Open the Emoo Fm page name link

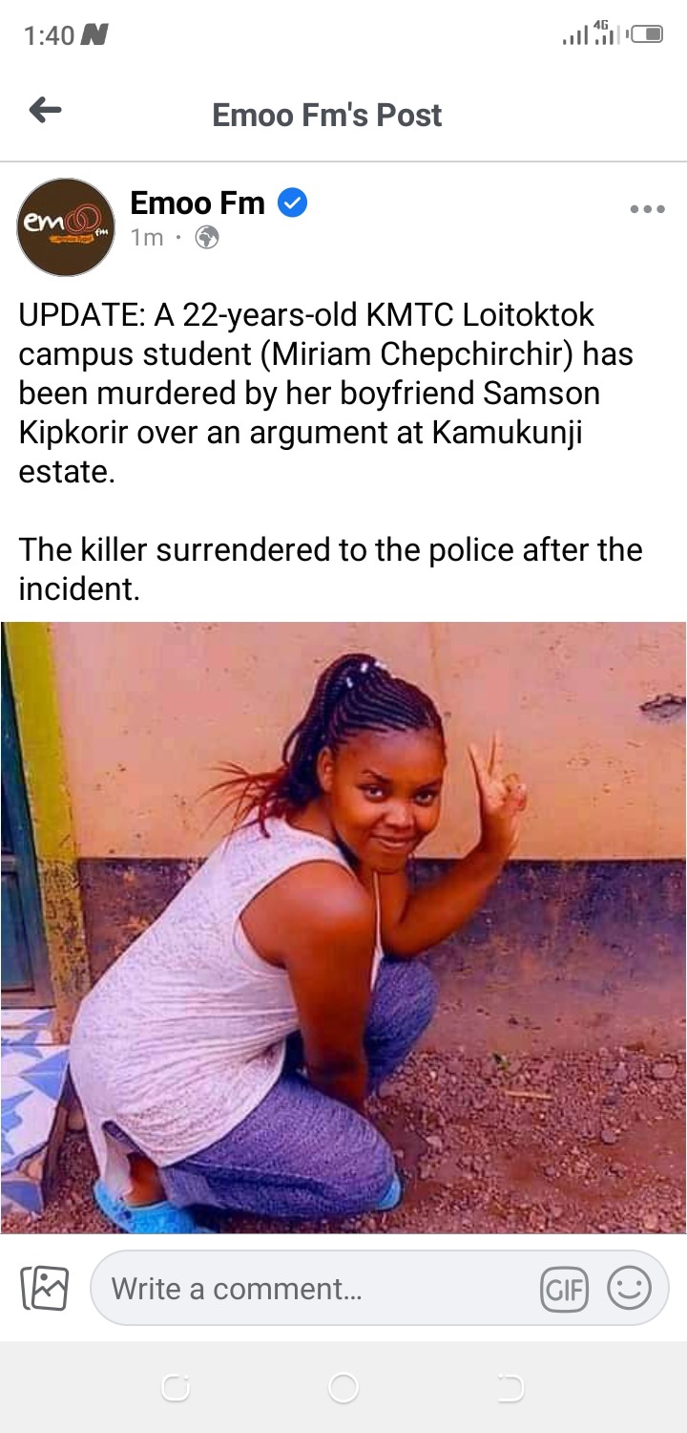[198, 203]
